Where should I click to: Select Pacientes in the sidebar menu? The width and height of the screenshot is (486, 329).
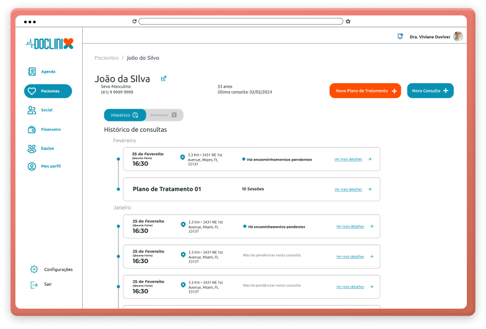click(48, 91)
